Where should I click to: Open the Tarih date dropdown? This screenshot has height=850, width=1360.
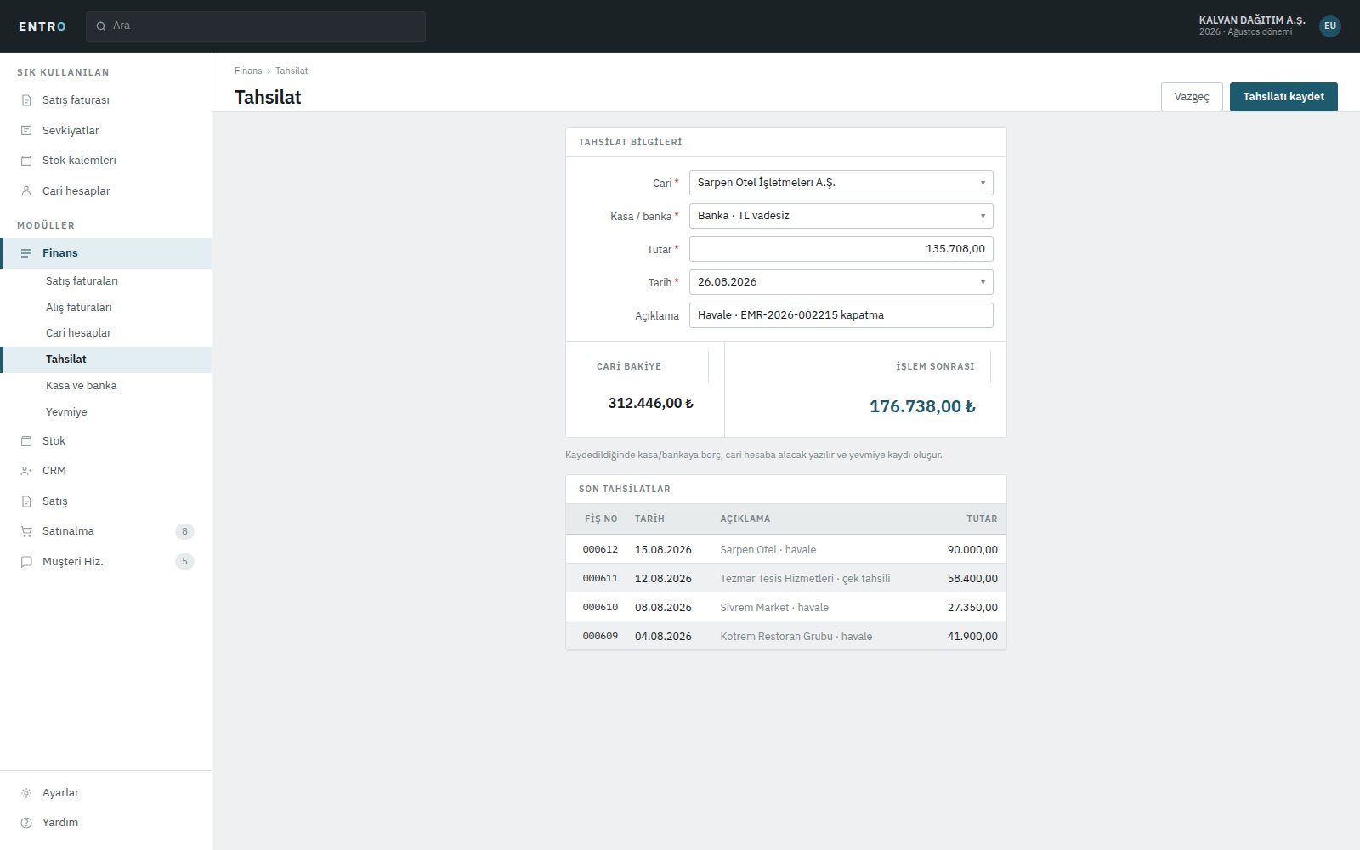tap(841, 282)
